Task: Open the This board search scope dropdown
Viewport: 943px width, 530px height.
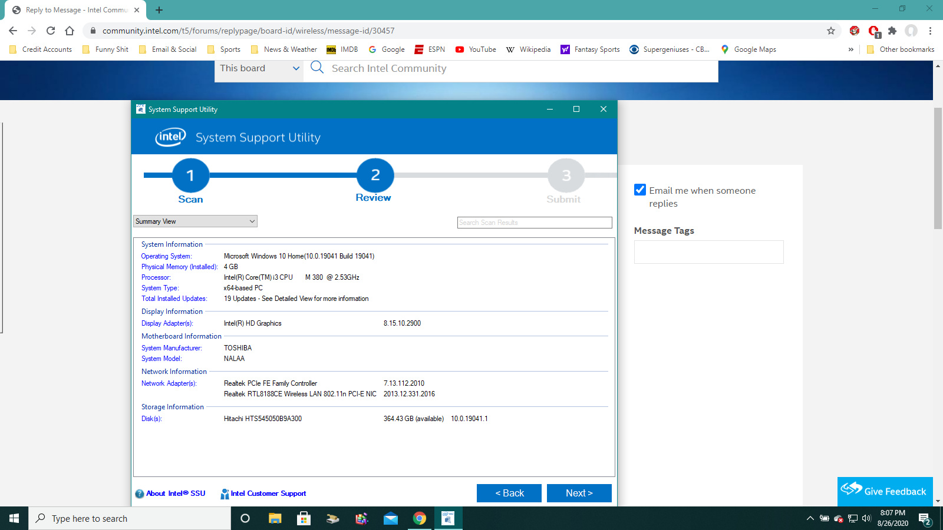Action: pyautogui.click(x=258, y=68)
